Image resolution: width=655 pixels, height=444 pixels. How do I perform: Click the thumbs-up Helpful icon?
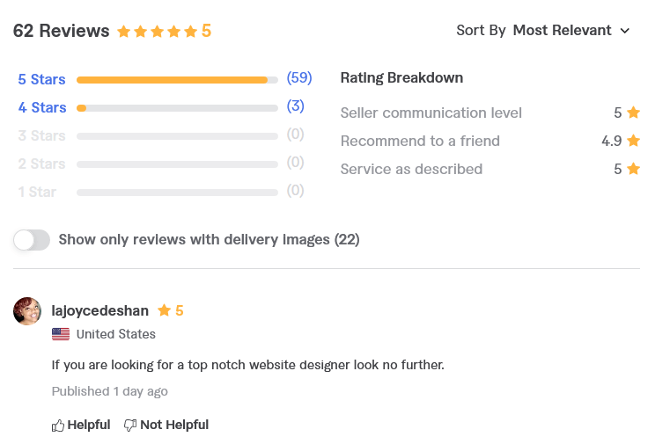(57, 426)
